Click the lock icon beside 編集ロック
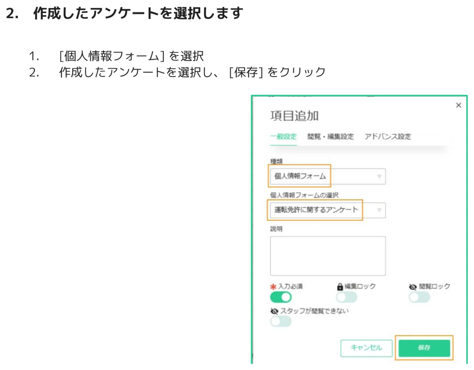Screen dimensions: 474x370 [340, 286]
